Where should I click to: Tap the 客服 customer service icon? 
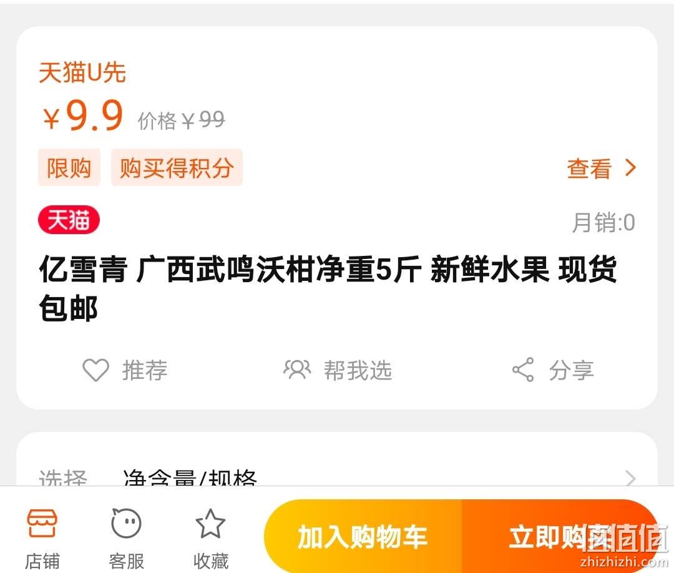tap(126, 523)
